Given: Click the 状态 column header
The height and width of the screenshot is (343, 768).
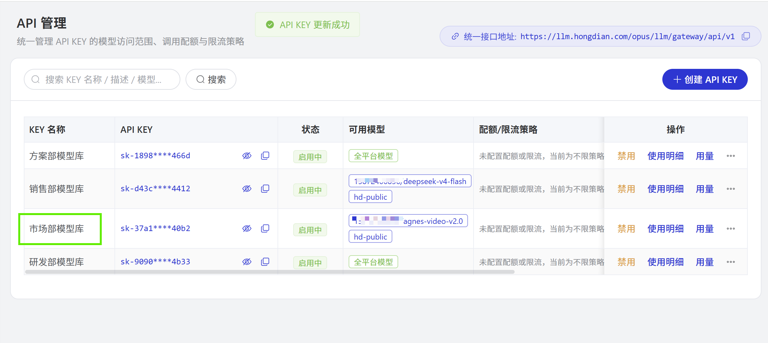Looking at the screenshot, I should pyautogui.click(x=310, y=130).
